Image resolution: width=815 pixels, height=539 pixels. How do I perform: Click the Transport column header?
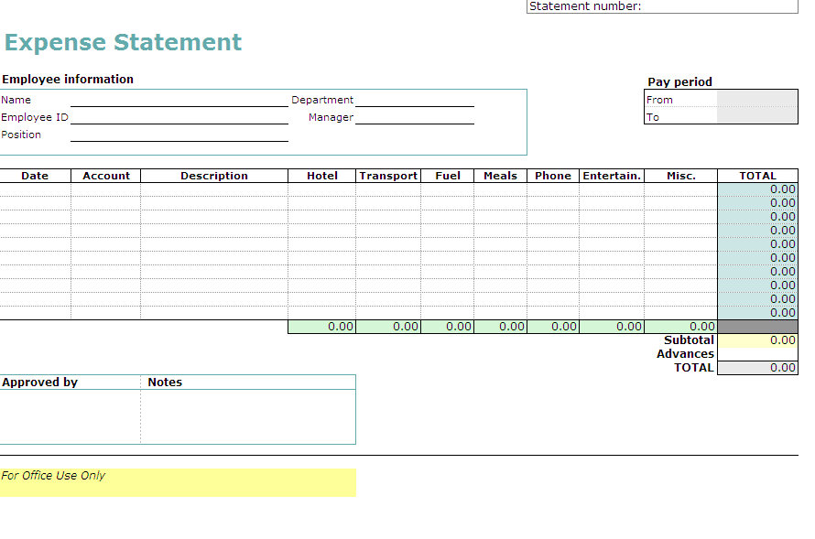pyautogui.click(x=388, y=176)
